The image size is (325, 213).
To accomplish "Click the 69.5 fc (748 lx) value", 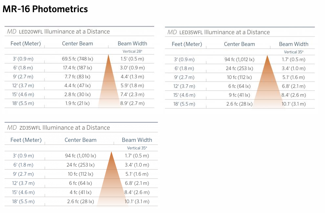I will point(77,59).
